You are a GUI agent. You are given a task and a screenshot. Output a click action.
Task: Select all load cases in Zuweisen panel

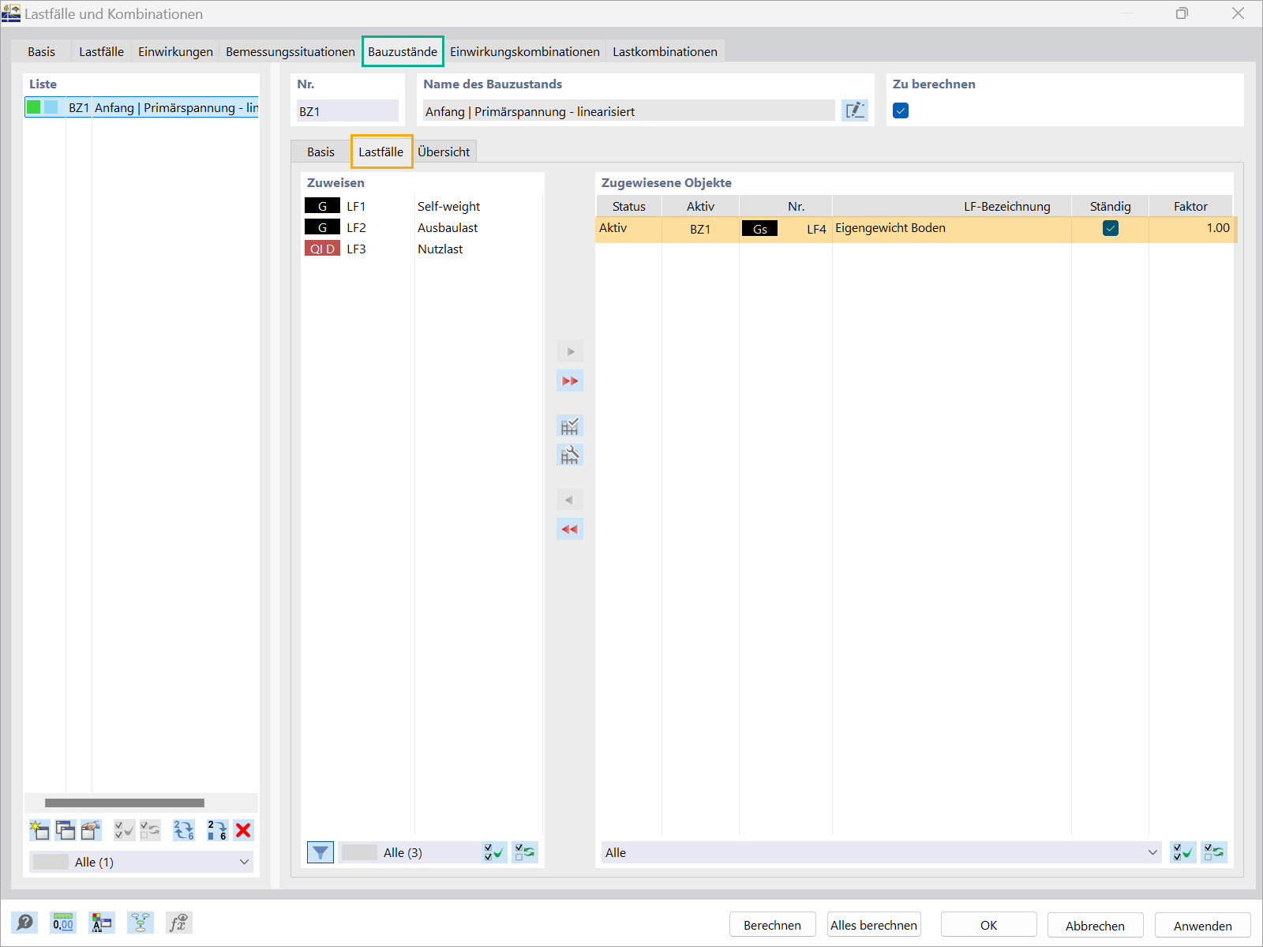click(494, 852)
